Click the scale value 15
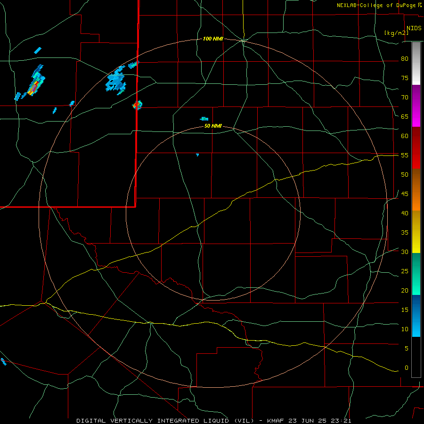Image resolution: width=424 pixels, height=424 pixels. pyautogui.click(x=405, y=310)
